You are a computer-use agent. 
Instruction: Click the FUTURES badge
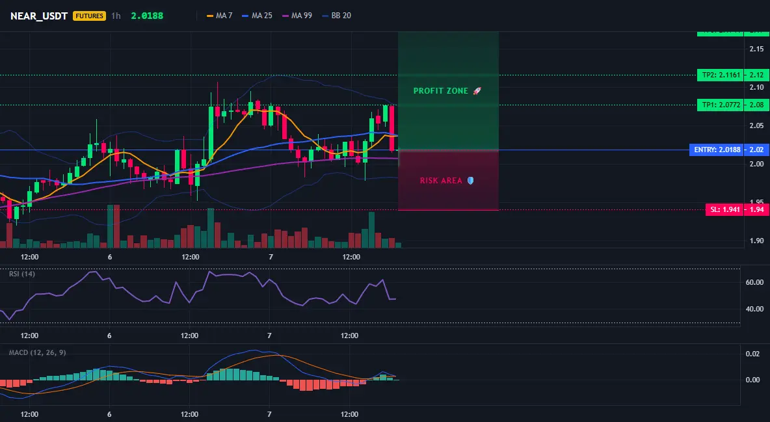[89, 16]
